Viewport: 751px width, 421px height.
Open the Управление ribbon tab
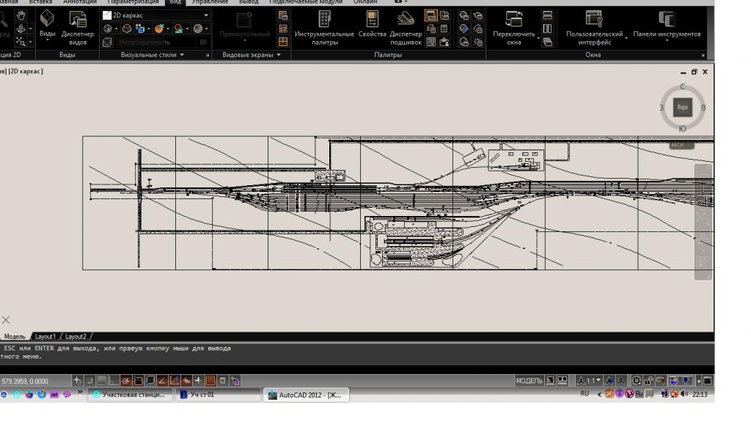point(210,2)
